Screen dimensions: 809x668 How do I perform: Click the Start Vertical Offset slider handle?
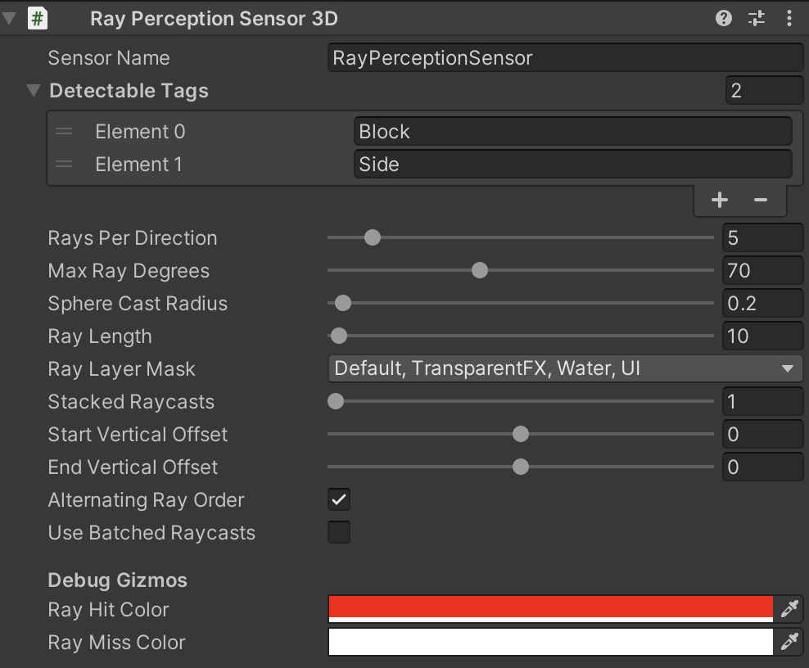[x=521, y=434]
